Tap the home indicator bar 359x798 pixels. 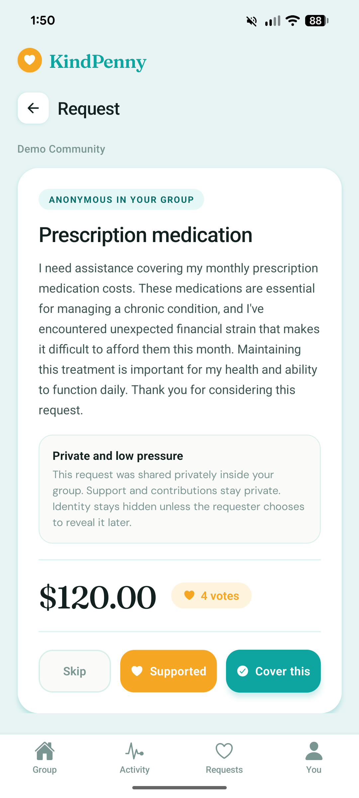(179, 787)
